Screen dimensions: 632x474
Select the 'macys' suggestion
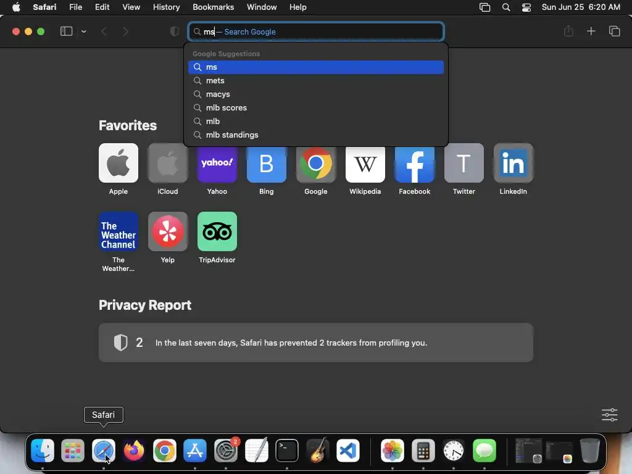316,94
